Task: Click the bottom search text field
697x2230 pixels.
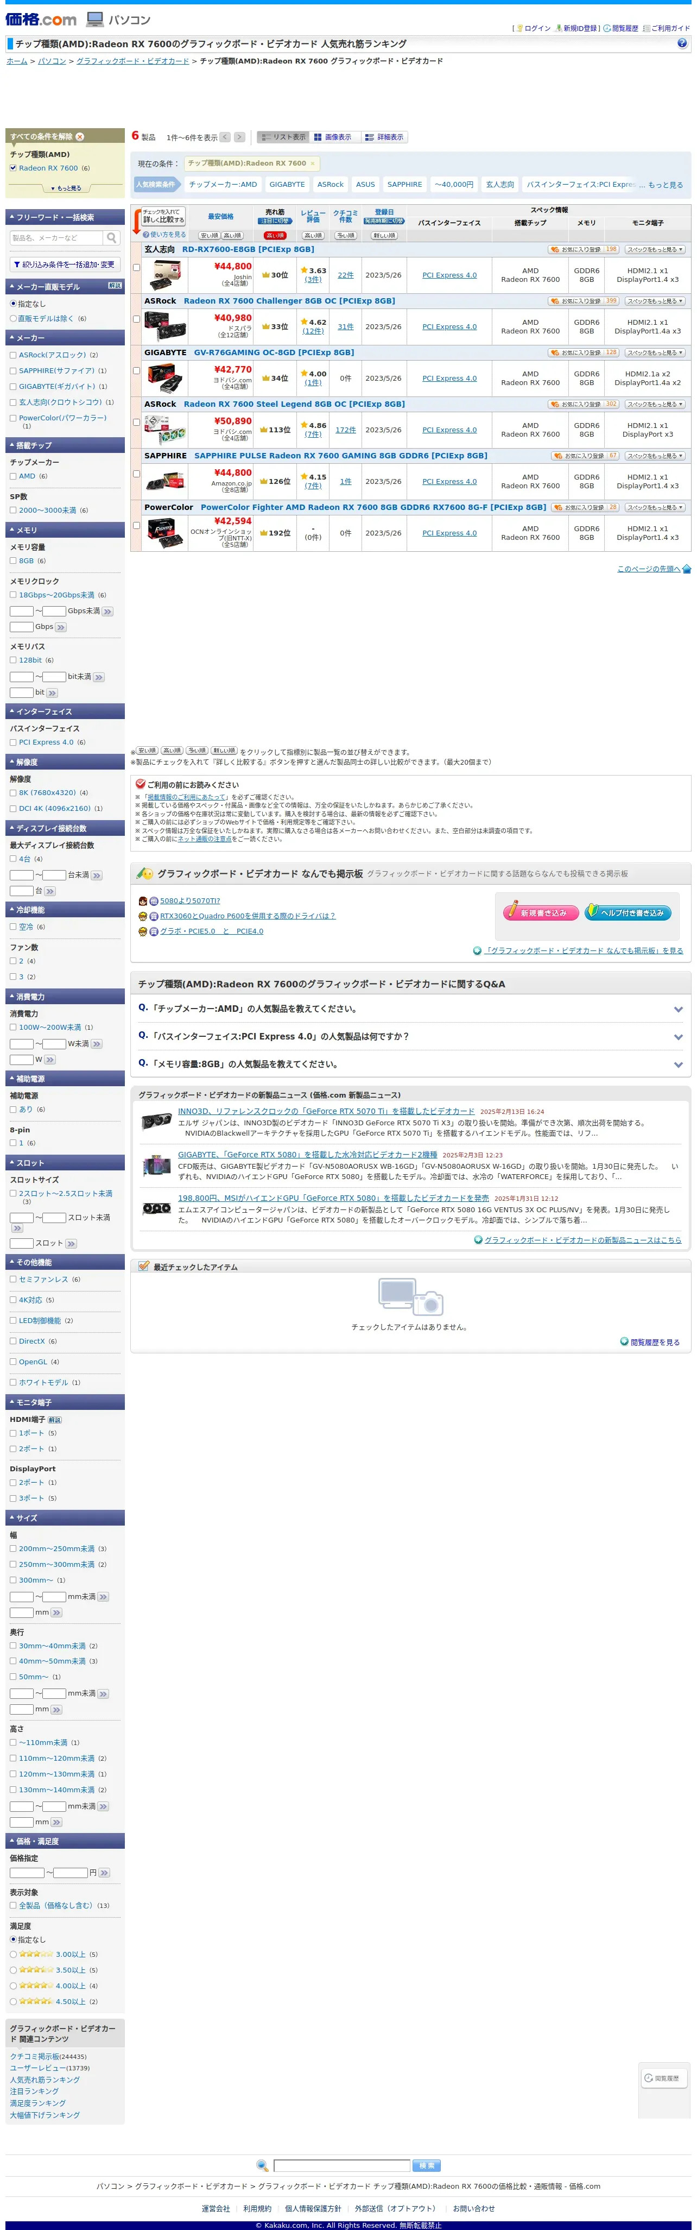Action: [341, 2165]
